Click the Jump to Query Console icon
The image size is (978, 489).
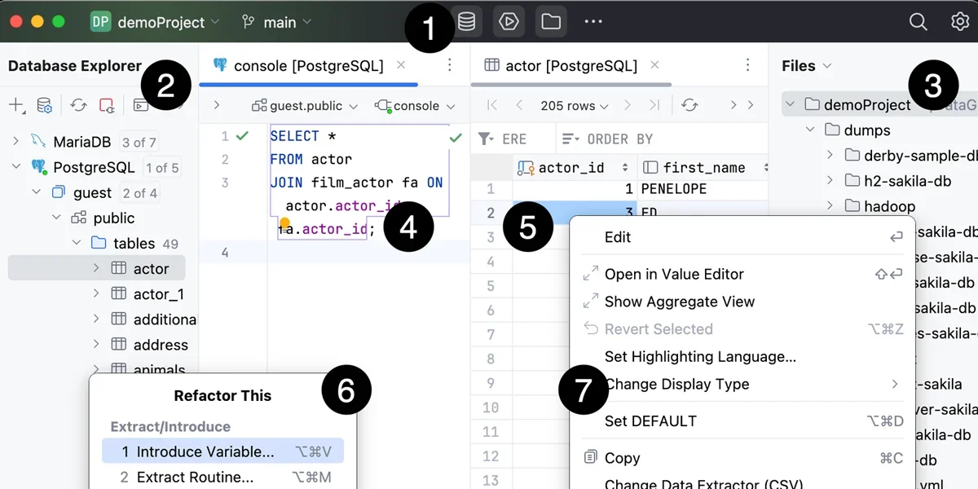141,105
